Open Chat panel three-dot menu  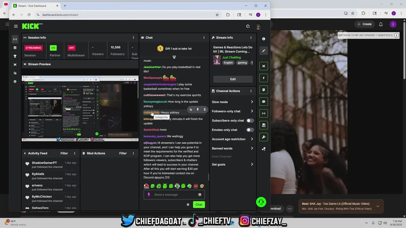pyautogui.click(x=204, y=38)
